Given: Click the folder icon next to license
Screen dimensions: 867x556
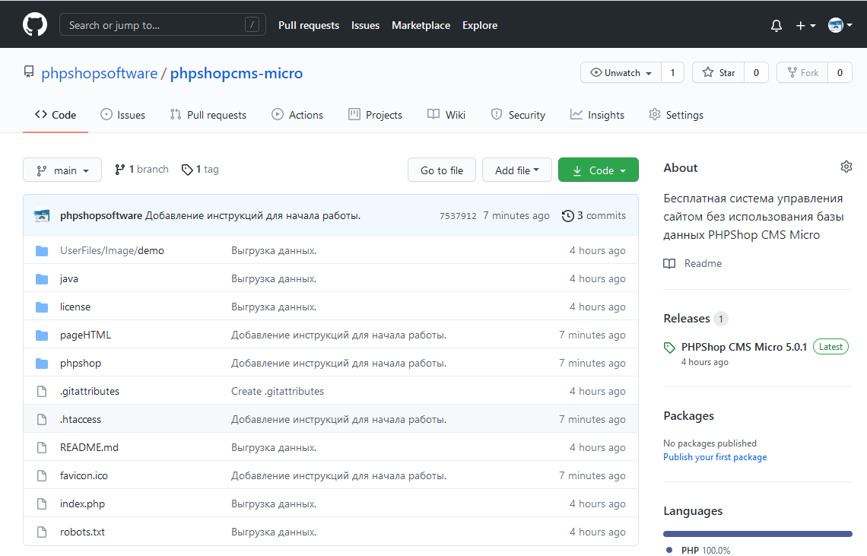Looking at the screenshot, I should click(42, 307).
